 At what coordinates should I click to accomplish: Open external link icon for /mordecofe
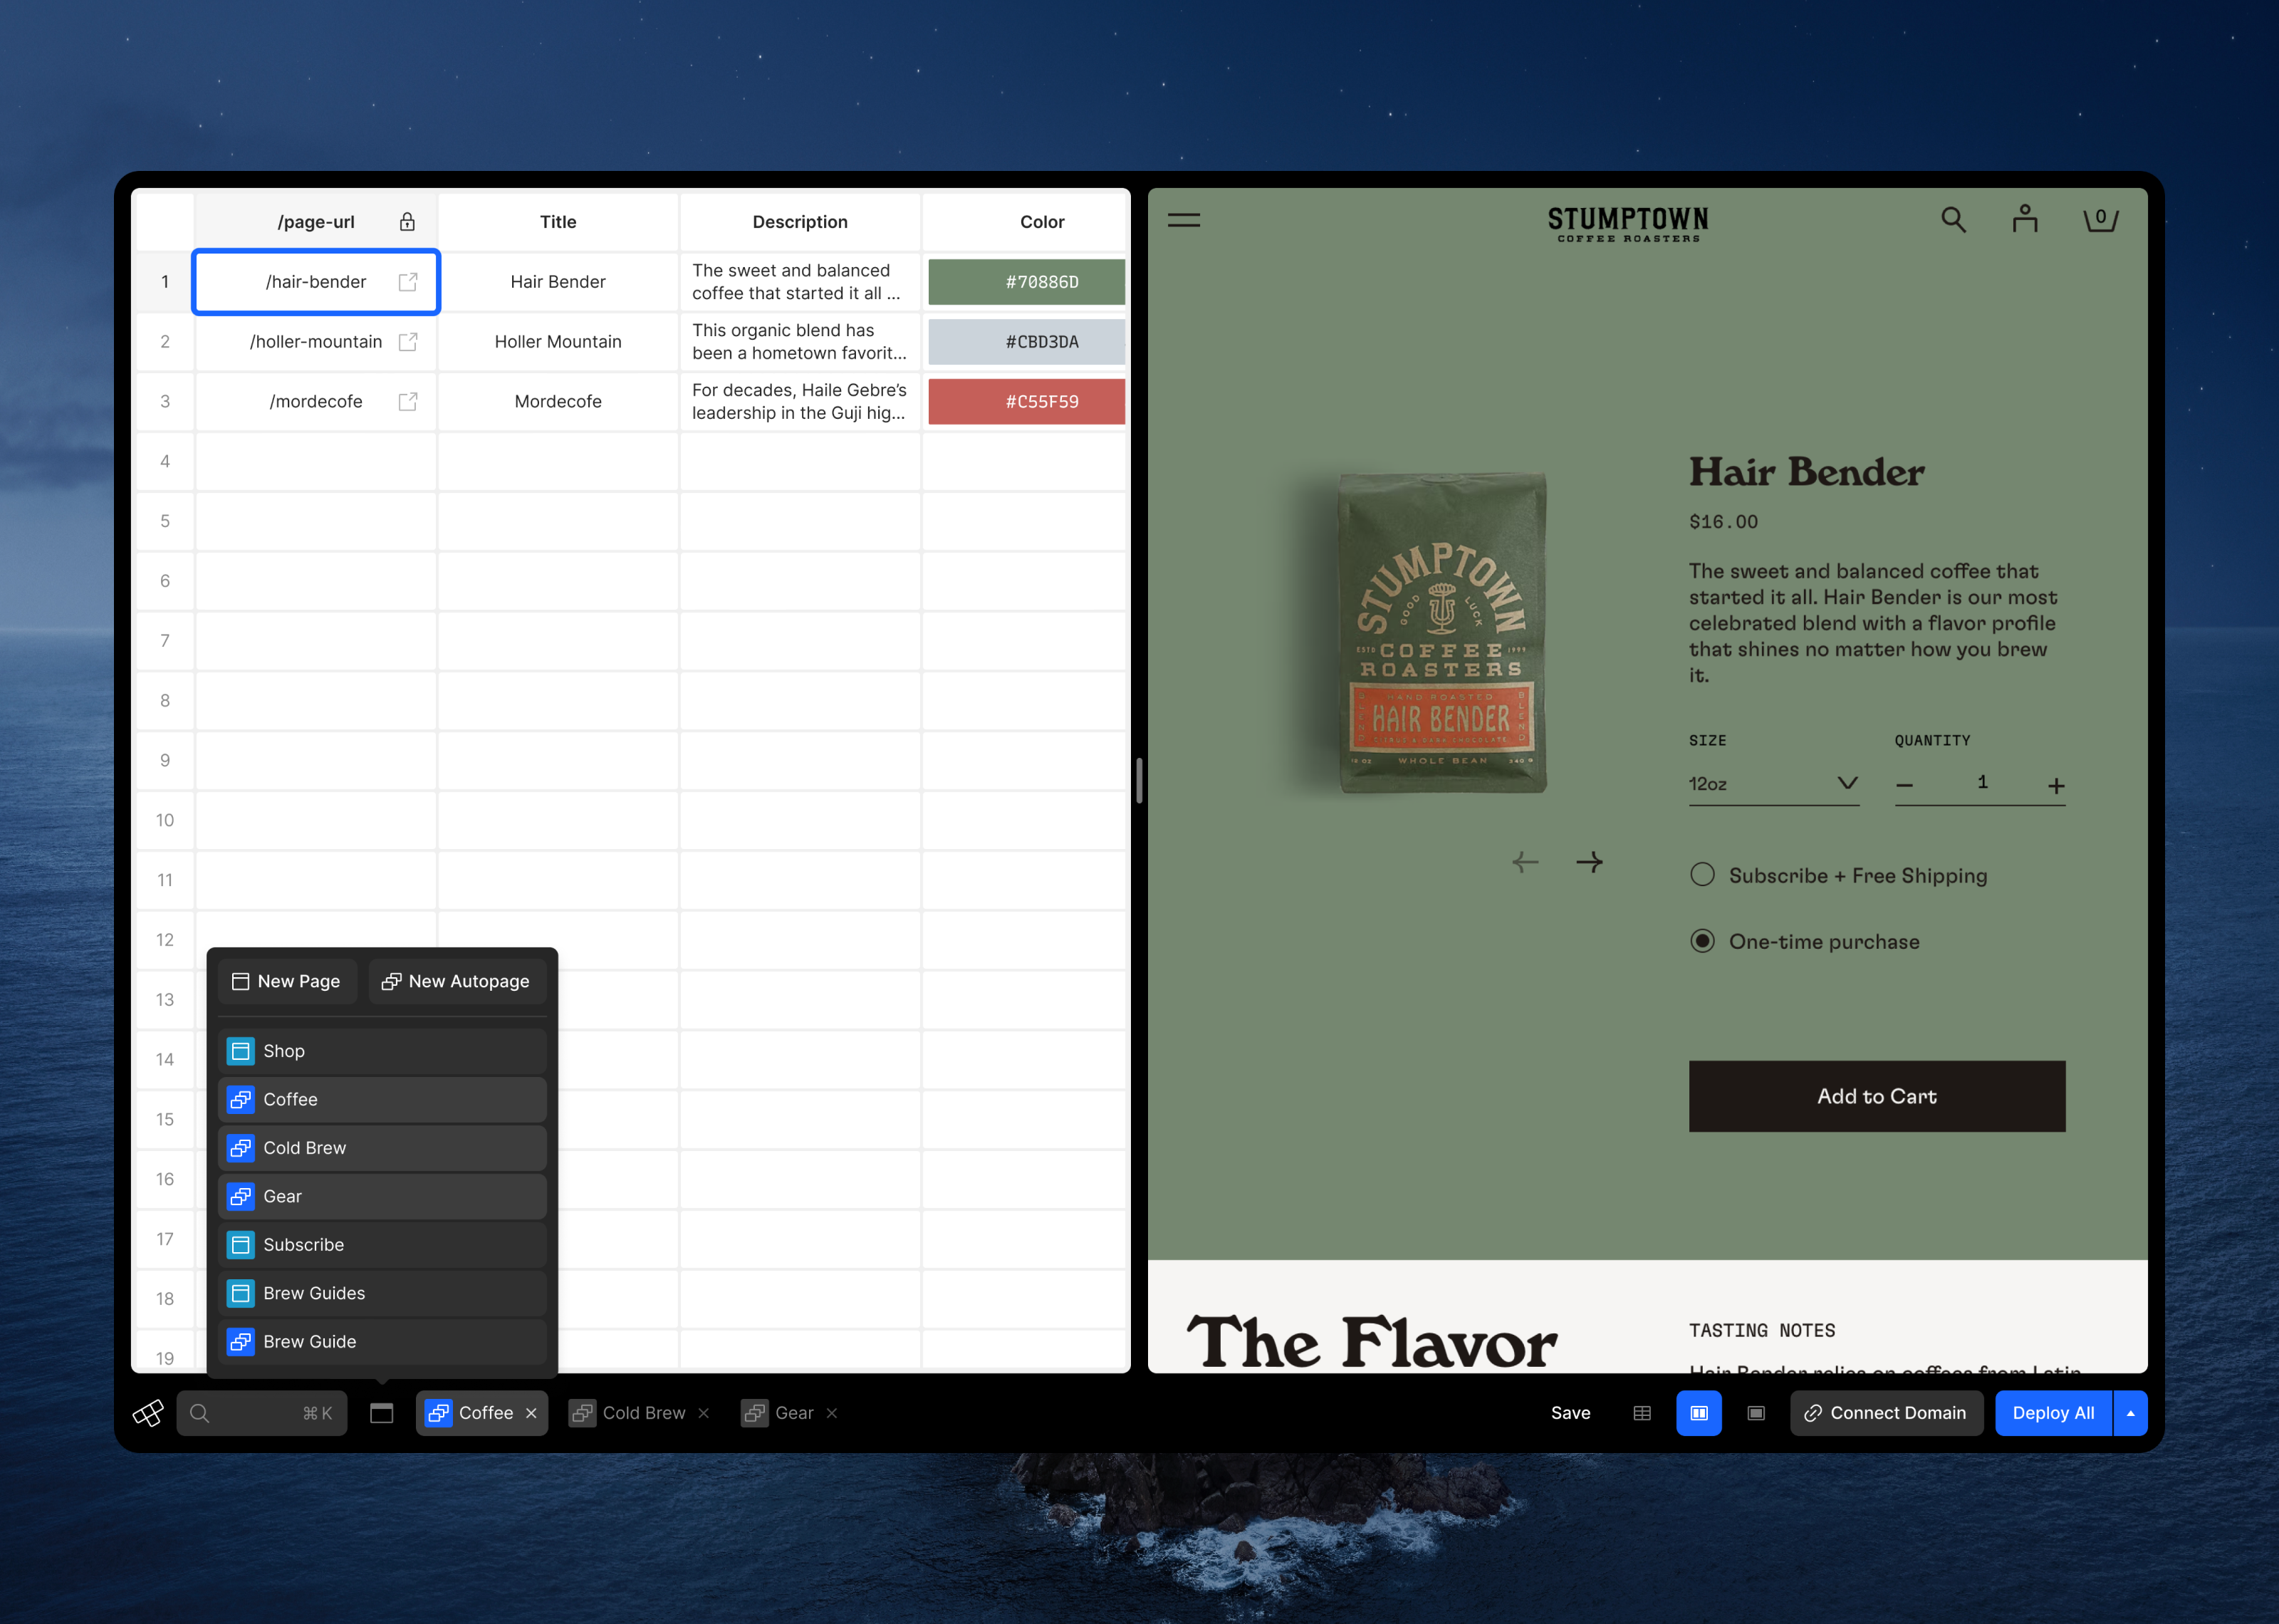[x=408, y=402]
